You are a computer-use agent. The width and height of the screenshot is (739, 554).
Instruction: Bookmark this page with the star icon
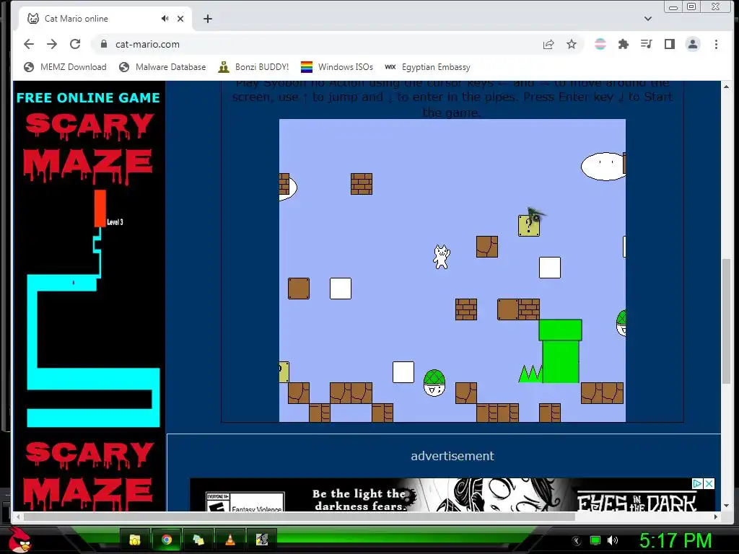[x=572, y=44]
